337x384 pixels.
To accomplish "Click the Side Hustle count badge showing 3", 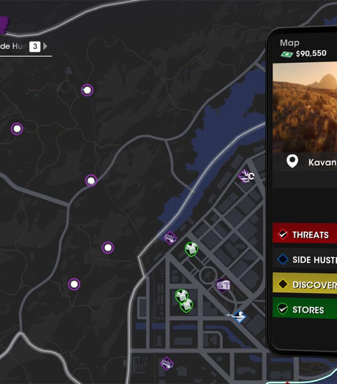I will [35, 46].
